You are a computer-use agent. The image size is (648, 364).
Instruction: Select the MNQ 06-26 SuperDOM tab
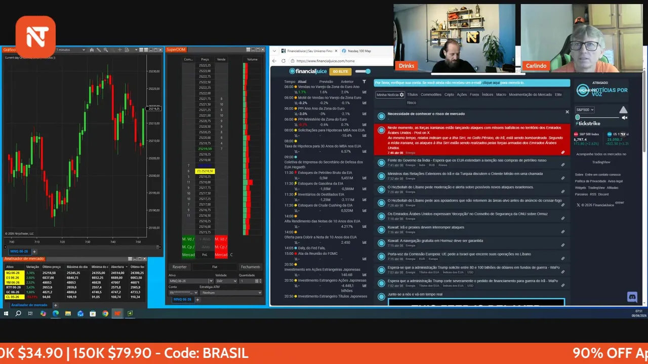click(x=183, y=299)
